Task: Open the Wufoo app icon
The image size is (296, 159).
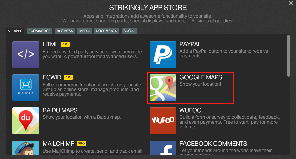Action: click(x=163, y=121)
